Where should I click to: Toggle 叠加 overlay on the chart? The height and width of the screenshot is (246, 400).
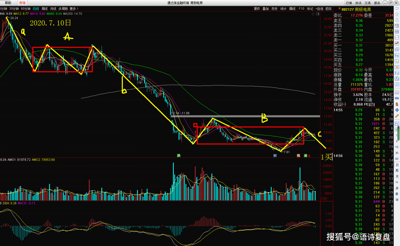click(266, 9)
